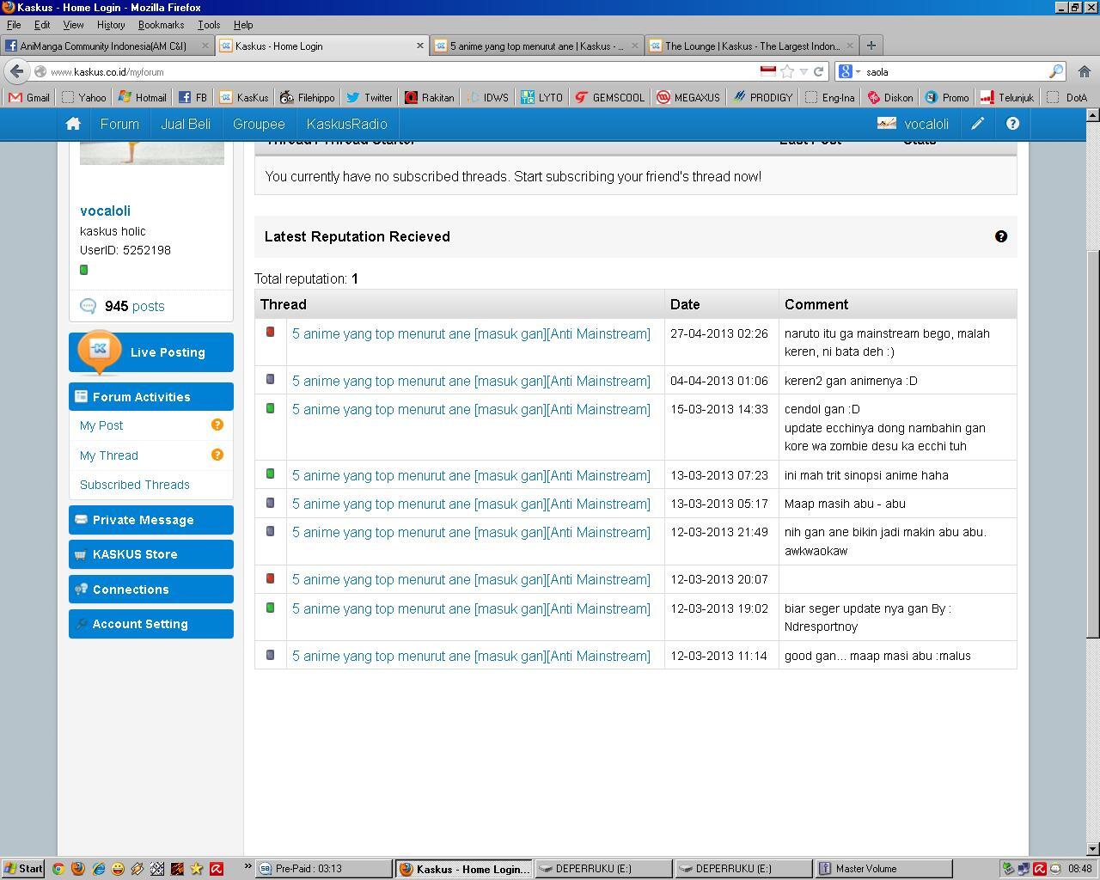Switch to AniManga Community Indonesia tab
This screenshot has height=880, width=1100.
pos(107,46)
